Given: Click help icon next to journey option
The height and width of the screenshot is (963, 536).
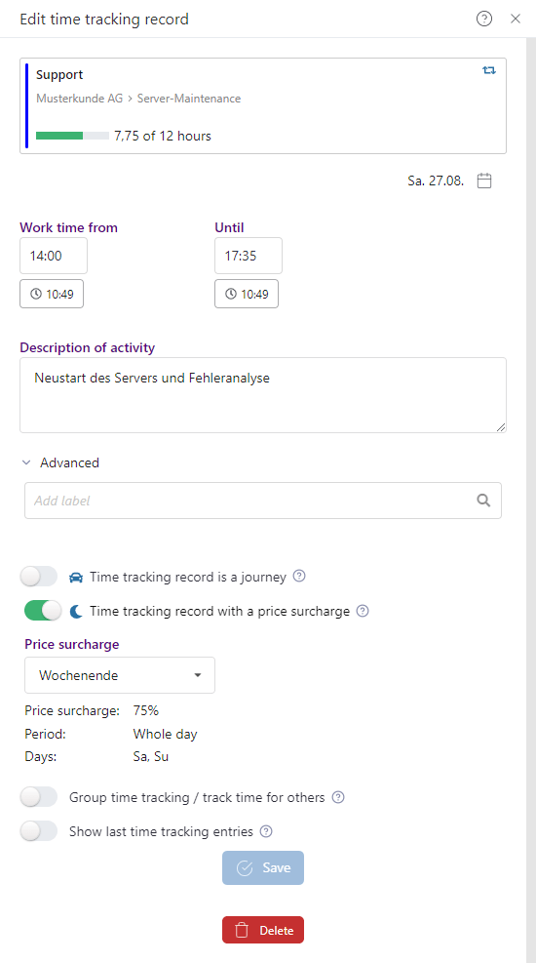Looking at the screenshot, I should [299, 576].
